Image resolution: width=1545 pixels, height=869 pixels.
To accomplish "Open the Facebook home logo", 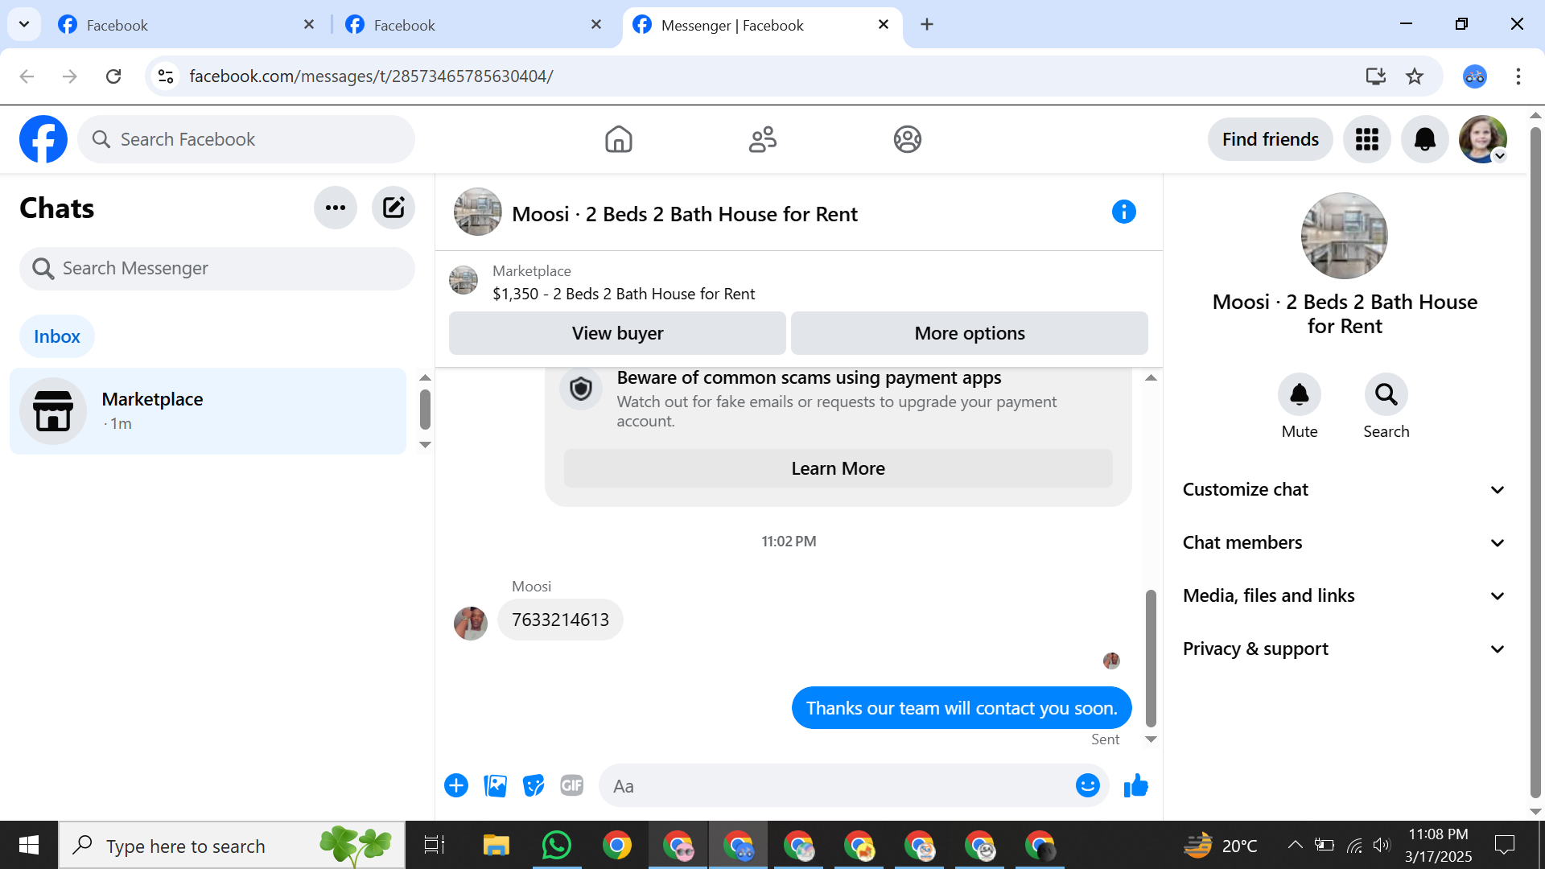I will coord(43,139).
